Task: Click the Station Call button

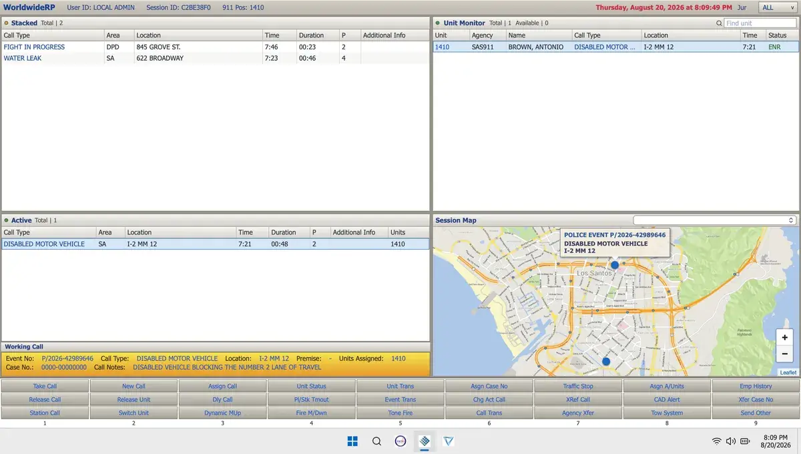Action: 45,413
